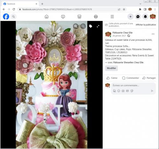Image resolution: width=159 pixels, height=149 pixels.
Task: Send the comment arrow
Action: click(x=152, y=91)
